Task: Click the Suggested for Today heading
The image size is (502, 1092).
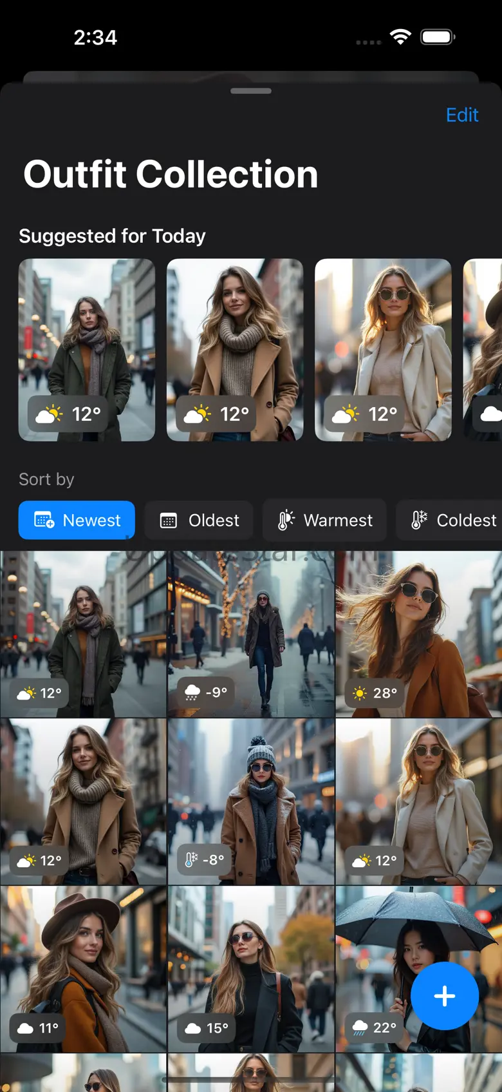Action: [x=112, y=236]
